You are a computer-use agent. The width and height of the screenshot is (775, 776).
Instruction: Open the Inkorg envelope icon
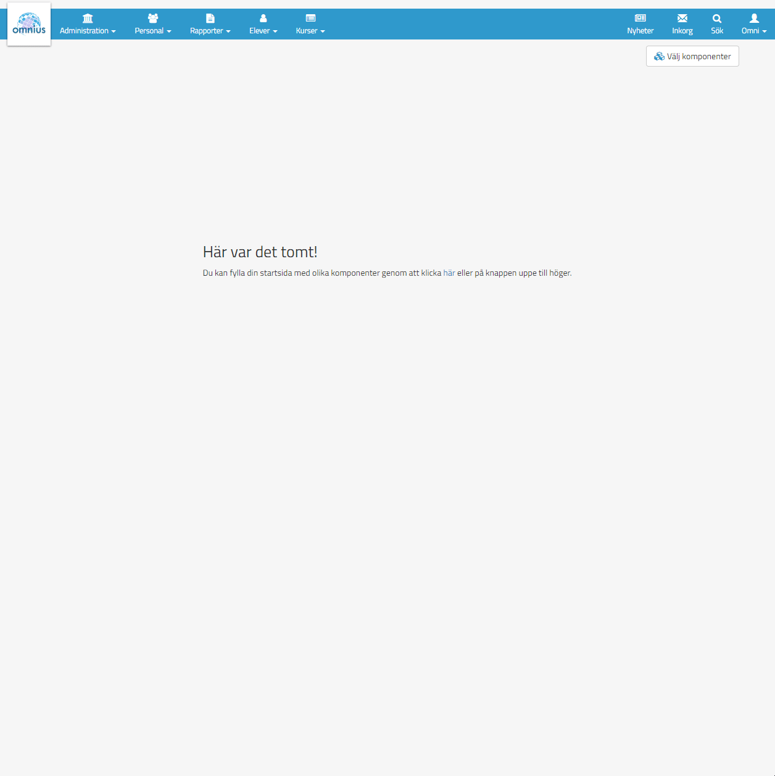682,19
